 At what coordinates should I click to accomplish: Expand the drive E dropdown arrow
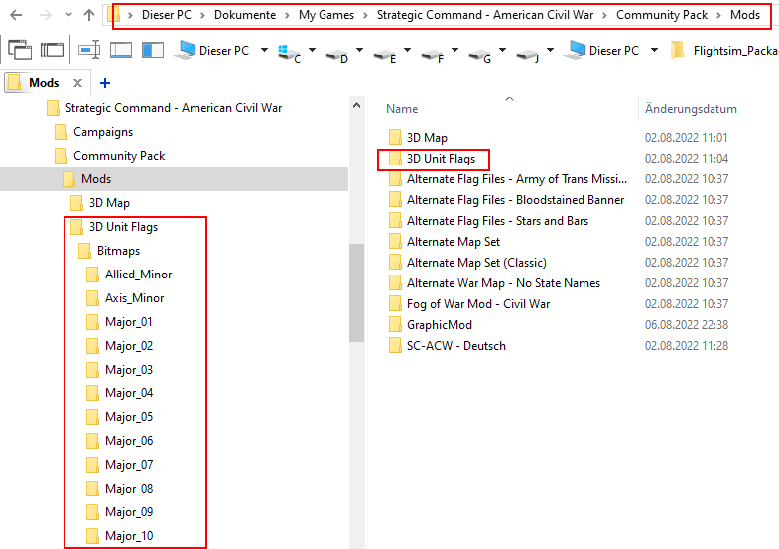tap(407, 50)
